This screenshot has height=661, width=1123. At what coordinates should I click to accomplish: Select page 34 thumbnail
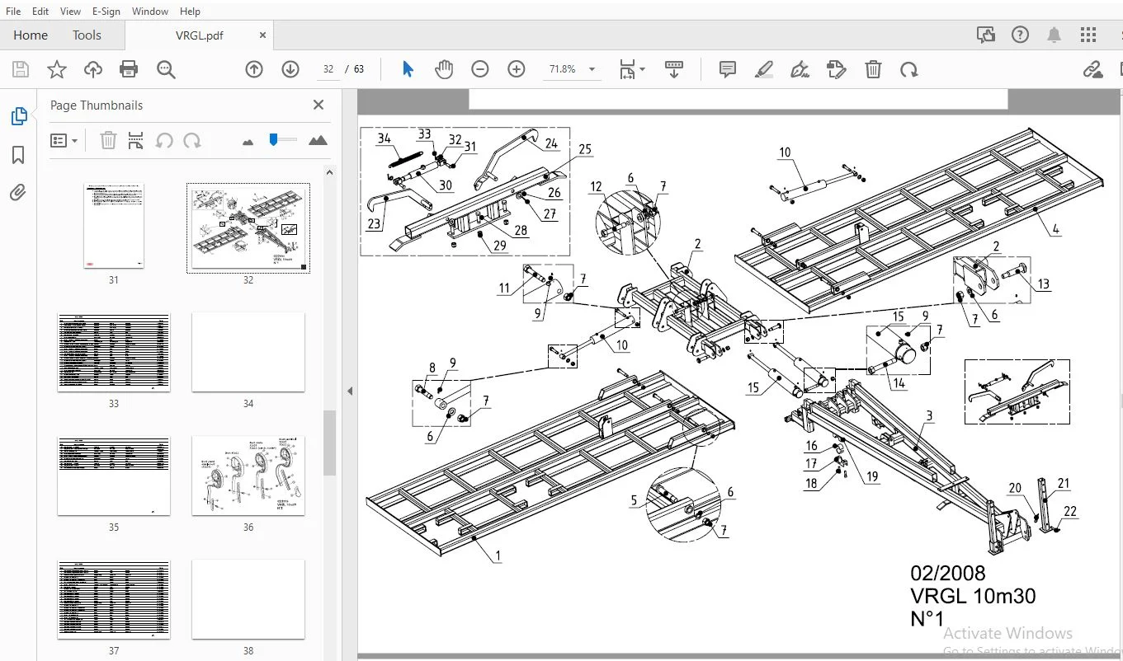point(248,352)
